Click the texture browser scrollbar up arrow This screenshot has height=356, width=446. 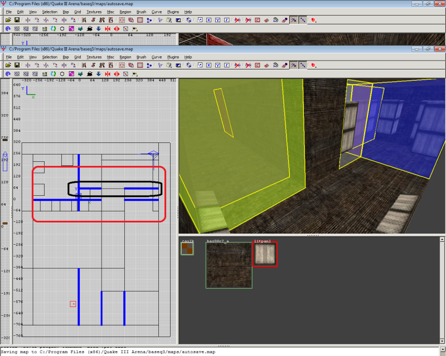(442, 239)
